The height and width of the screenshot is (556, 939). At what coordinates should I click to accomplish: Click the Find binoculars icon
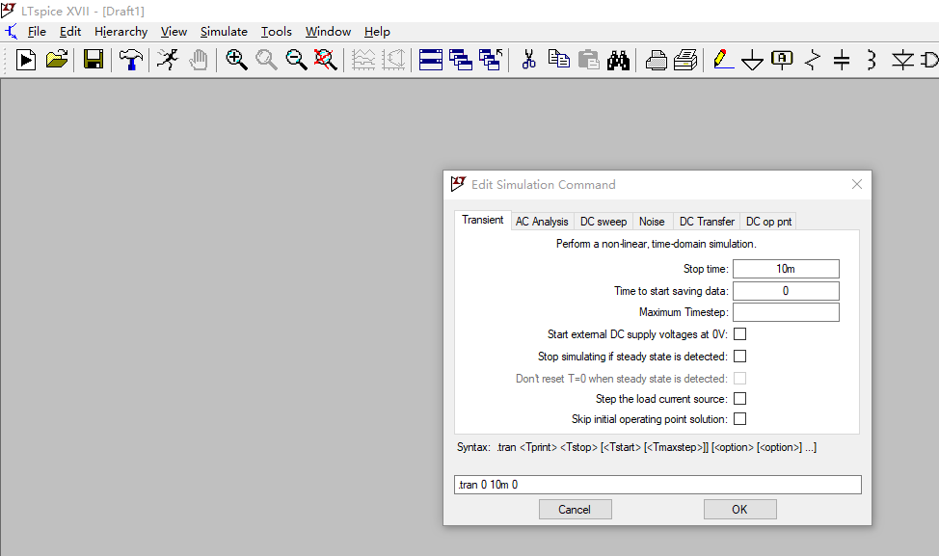[x=618, y=60]
